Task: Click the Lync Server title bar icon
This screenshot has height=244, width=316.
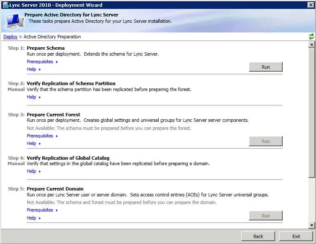Action: (5, 5)
